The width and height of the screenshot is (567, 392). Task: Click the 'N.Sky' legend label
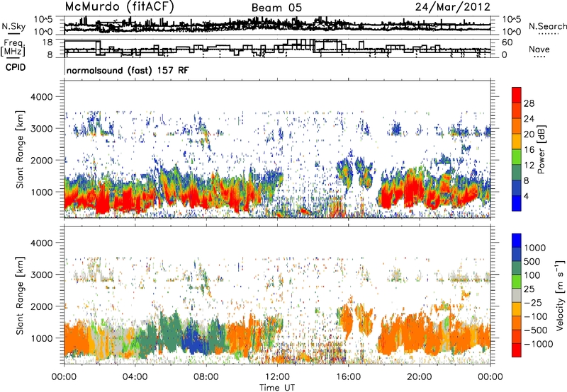(x=13, y=26)
